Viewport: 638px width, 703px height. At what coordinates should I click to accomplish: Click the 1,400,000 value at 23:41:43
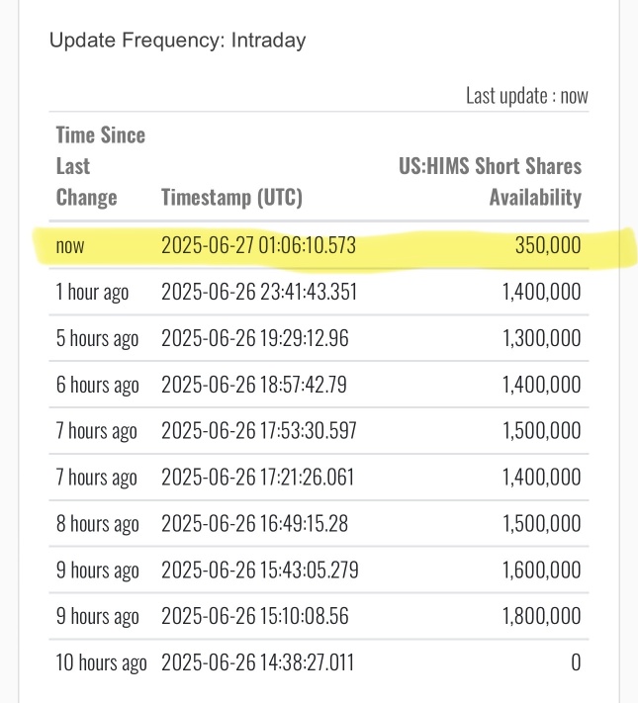click(x=541, y=292)
